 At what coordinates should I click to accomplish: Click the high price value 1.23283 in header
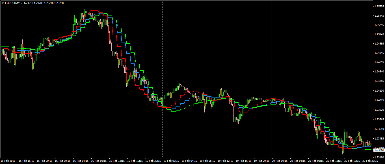coord(39,3)
